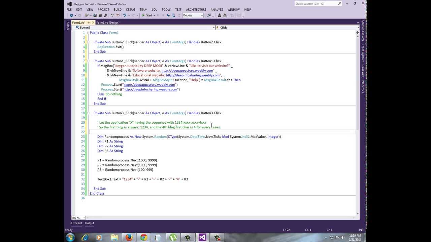
Task: Collapse the Button2_Click sub
Action: (88, 42)
